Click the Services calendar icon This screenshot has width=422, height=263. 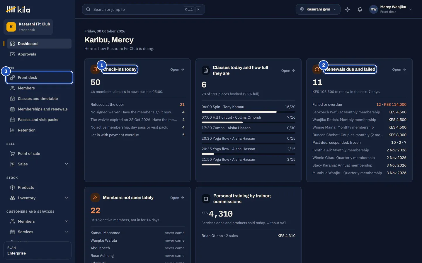pos(12,232)
